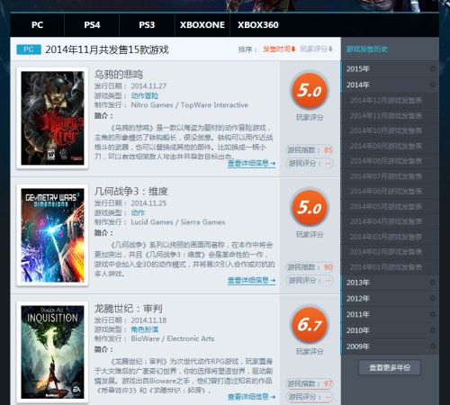Open 2014年08月游戏发售表
Screen dimensions: 450x405
click(386, 161)
